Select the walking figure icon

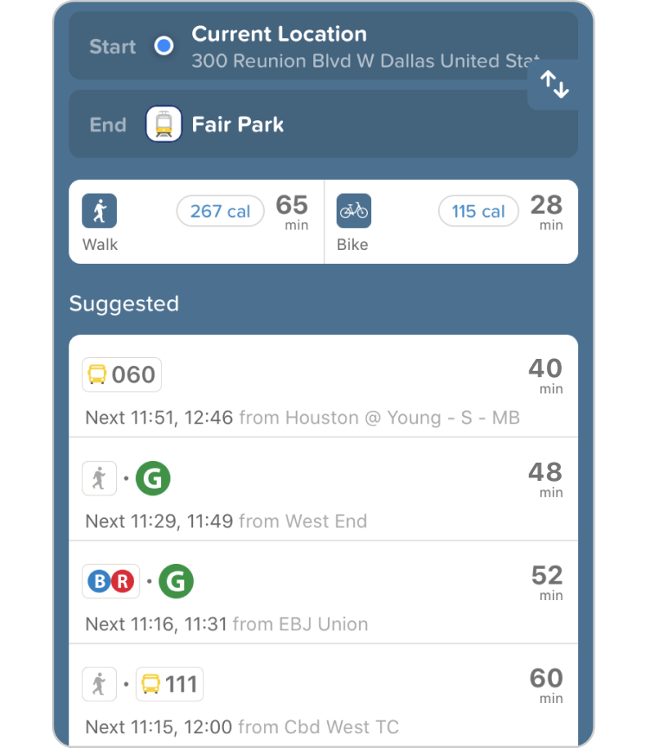(100, 211)
